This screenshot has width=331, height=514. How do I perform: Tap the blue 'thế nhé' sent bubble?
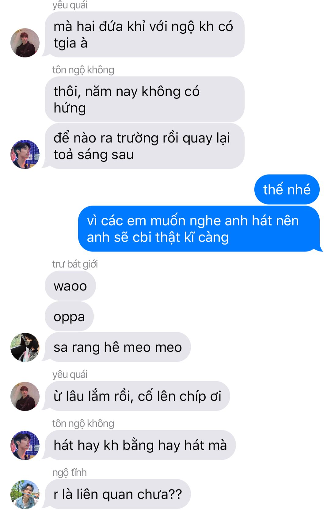[x=287, y=189]
